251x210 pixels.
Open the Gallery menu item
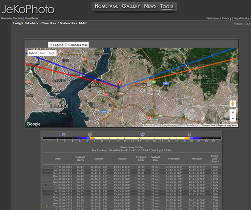131,6
